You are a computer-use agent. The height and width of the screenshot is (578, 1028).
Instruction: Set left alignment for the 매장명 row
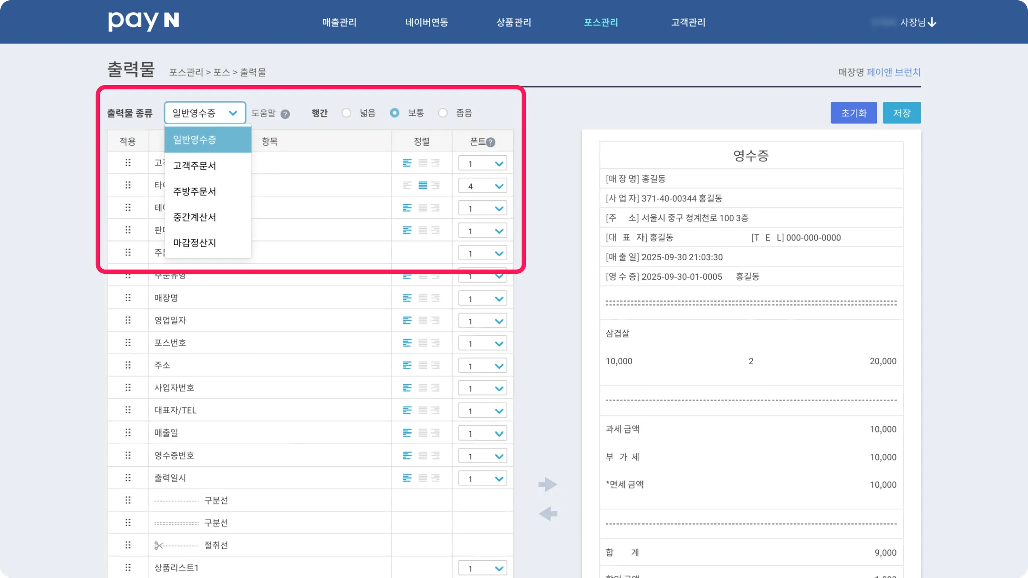pos(407,298)
